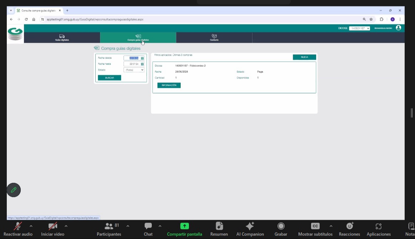Bookmark this page with the star
415x239 pixels.
[371, 19]
